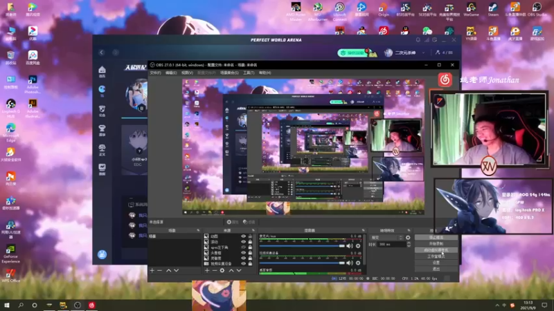This screenshot has width=554, height=311.
Task: Click scales icon in Perfect World Arena sidebar
Action: pos(102,150)
